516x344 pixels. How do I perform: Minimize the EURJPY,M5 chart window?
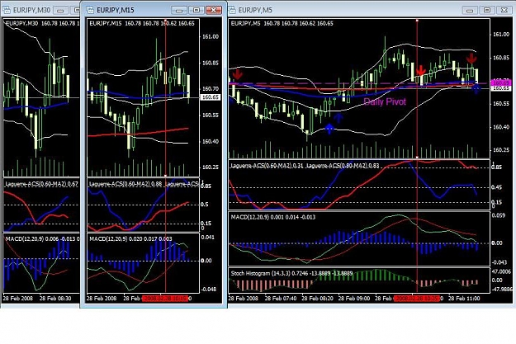tap(470, 11)
